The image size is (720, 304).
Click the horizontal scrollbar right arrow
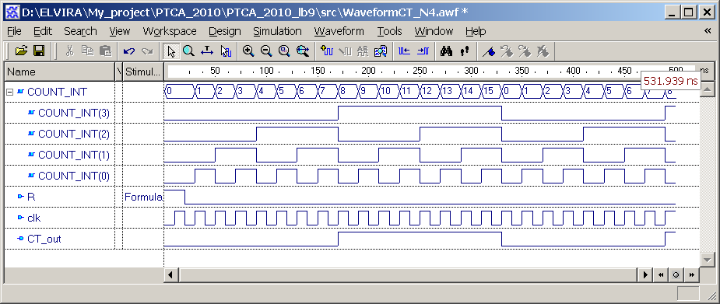pyautogui.click(x=645, y=275)
